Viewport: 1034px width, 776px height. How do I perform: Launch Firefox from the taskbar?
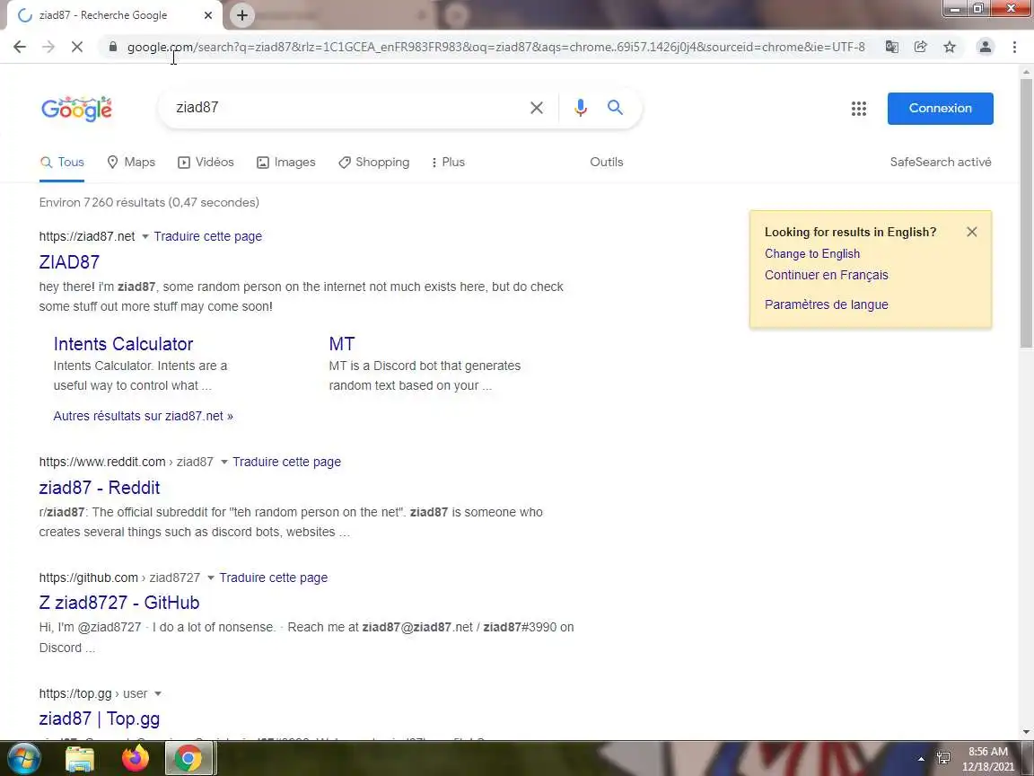[136, 759]
